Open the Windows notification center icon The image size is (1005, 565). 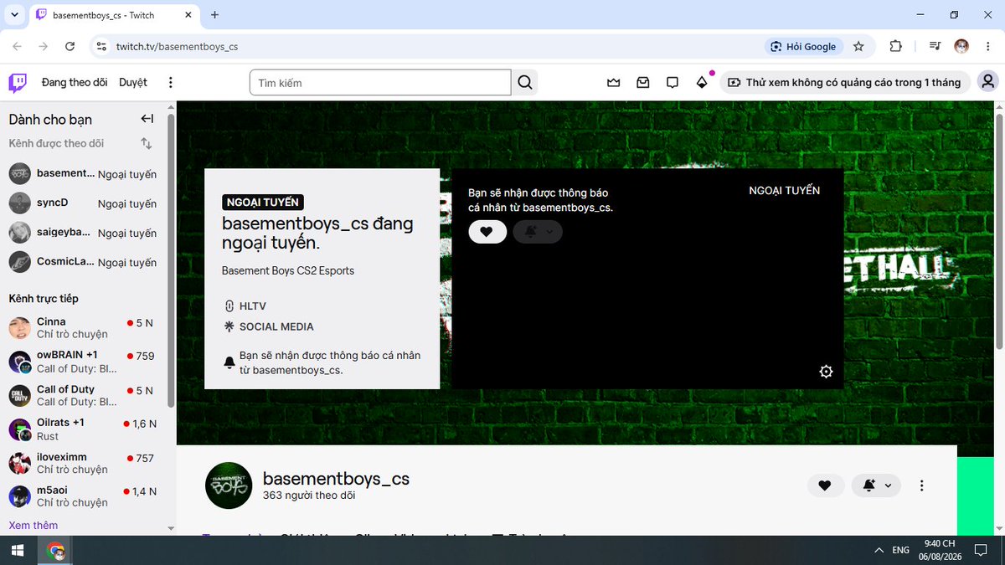[x=980, y=551]
